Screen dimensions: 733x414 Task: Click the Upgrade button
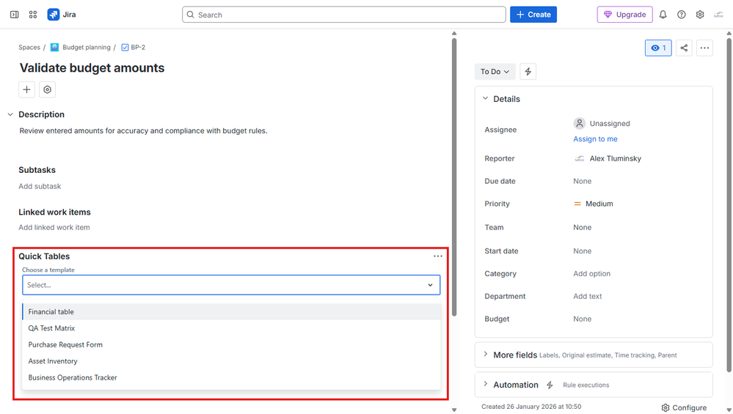[x=624, y=15]
